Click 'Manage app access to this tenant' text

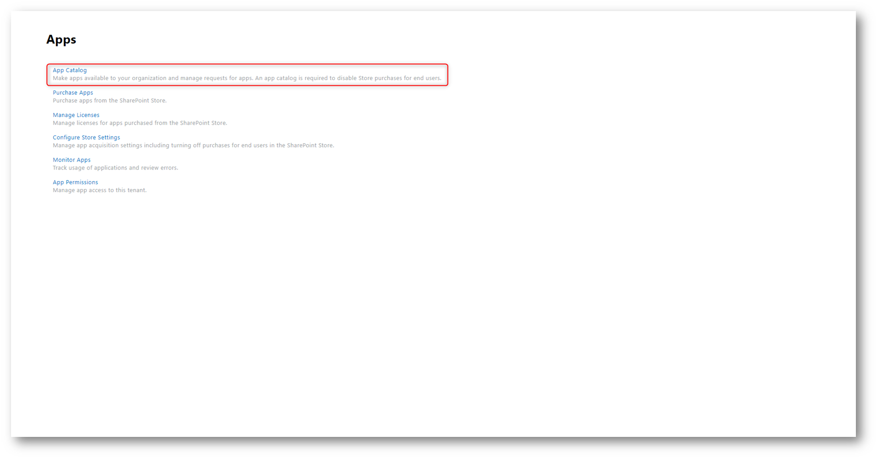[100, 191]
